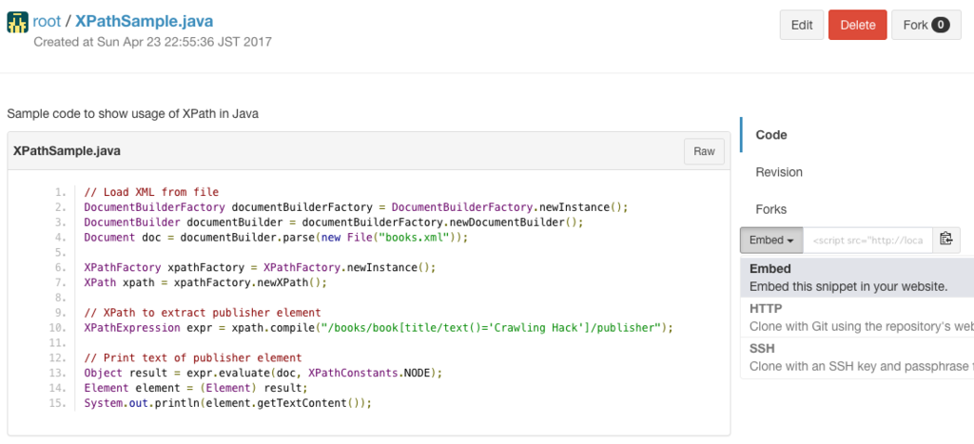Click line 14 Element cast code
974x444 pixels.
[196, 388]
